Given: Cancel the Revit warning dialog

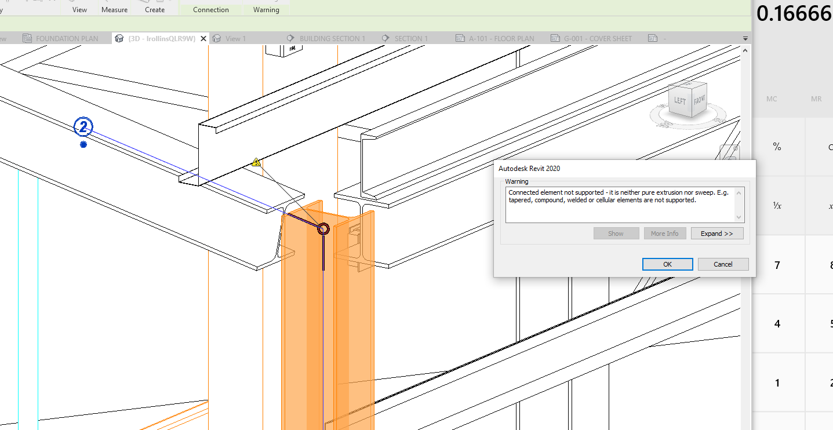Looking at the screenshot, I should click(x=723, y=264).
